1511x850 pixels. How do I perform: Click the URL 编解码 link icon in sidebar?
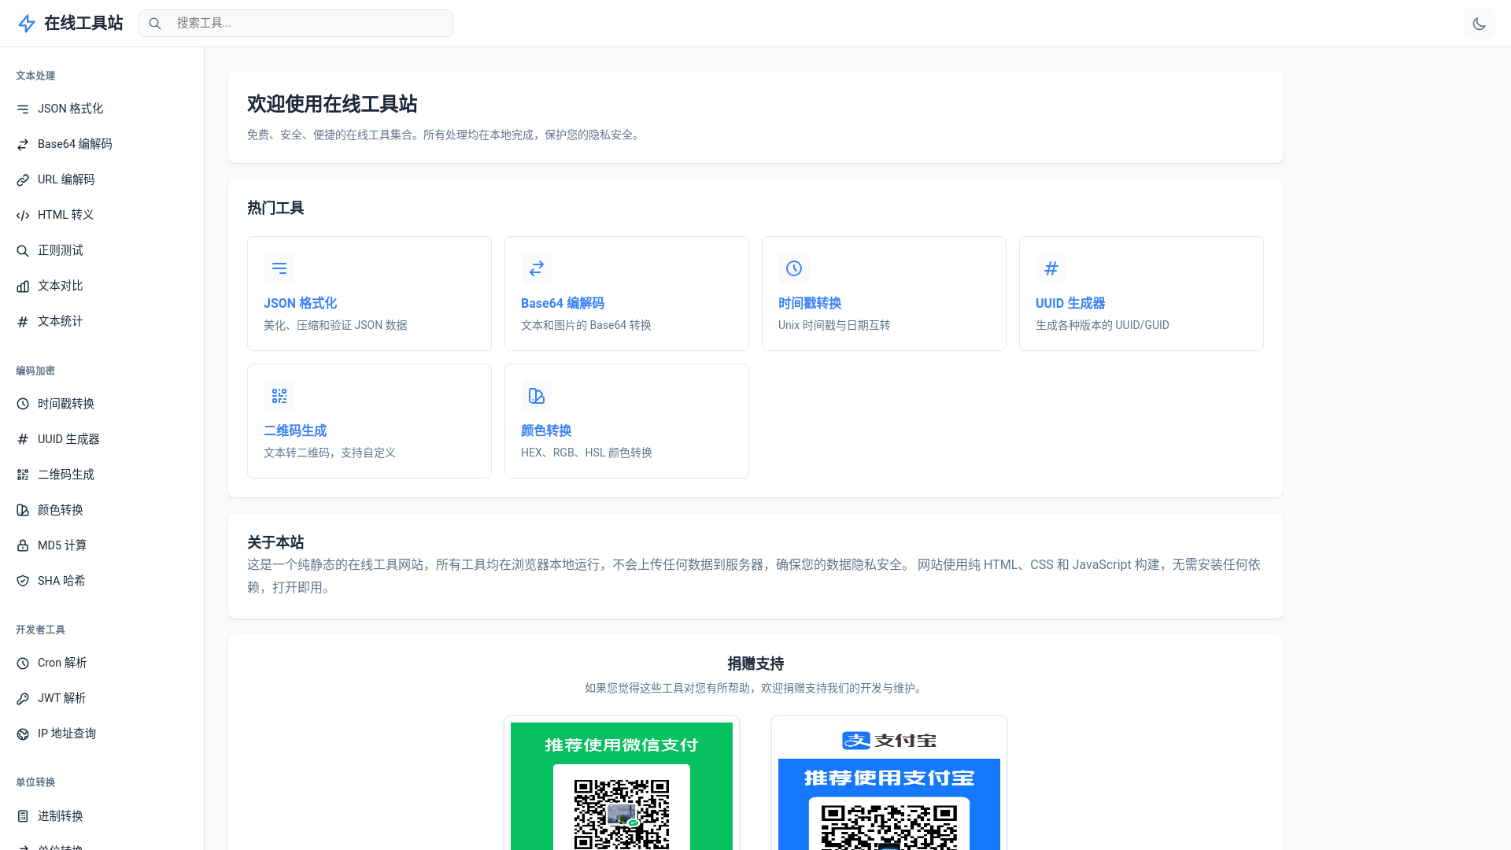pos(23,180)
